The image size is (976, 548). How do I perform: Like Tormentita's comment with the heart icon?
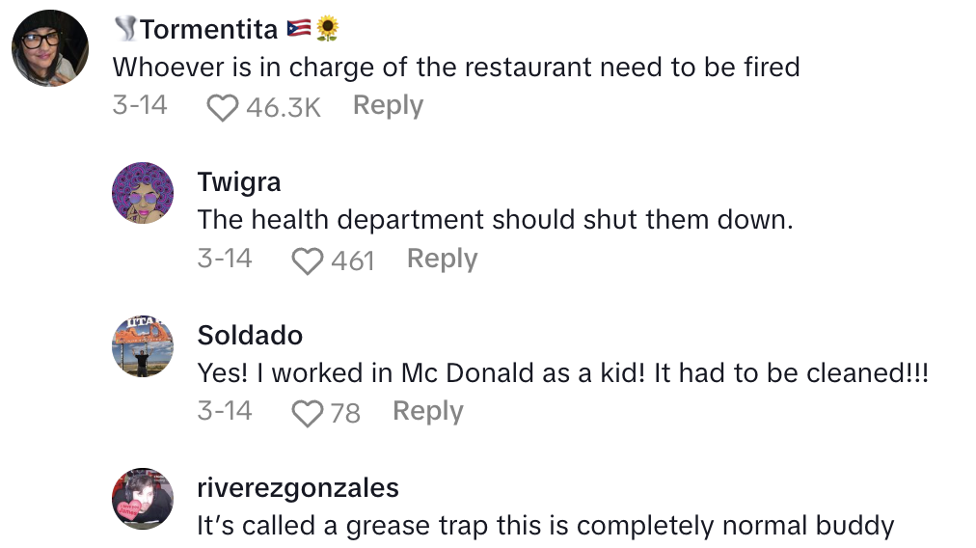coord(223,107)
